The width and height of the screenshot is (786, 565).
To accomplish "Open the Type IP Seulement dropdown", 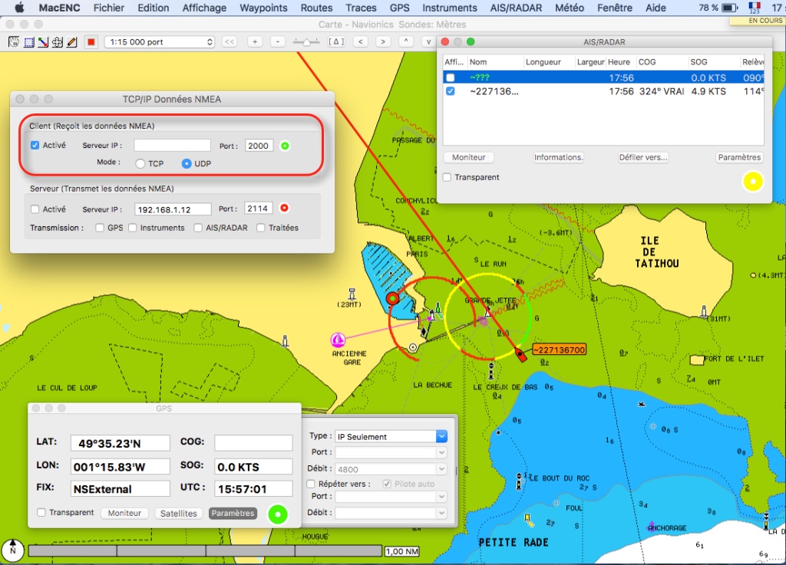I will pos(389,436).
